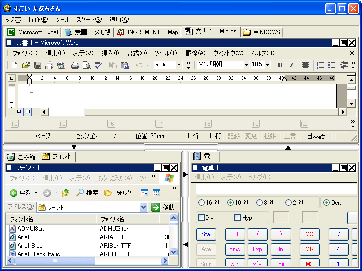Switch to the Microsoft Excel tab
Viewport: 362px width, 271px height.
coord(33,32)
